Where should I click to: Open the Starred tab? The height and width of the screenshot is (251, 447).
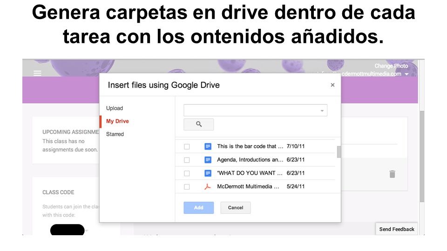click(115, 134)
